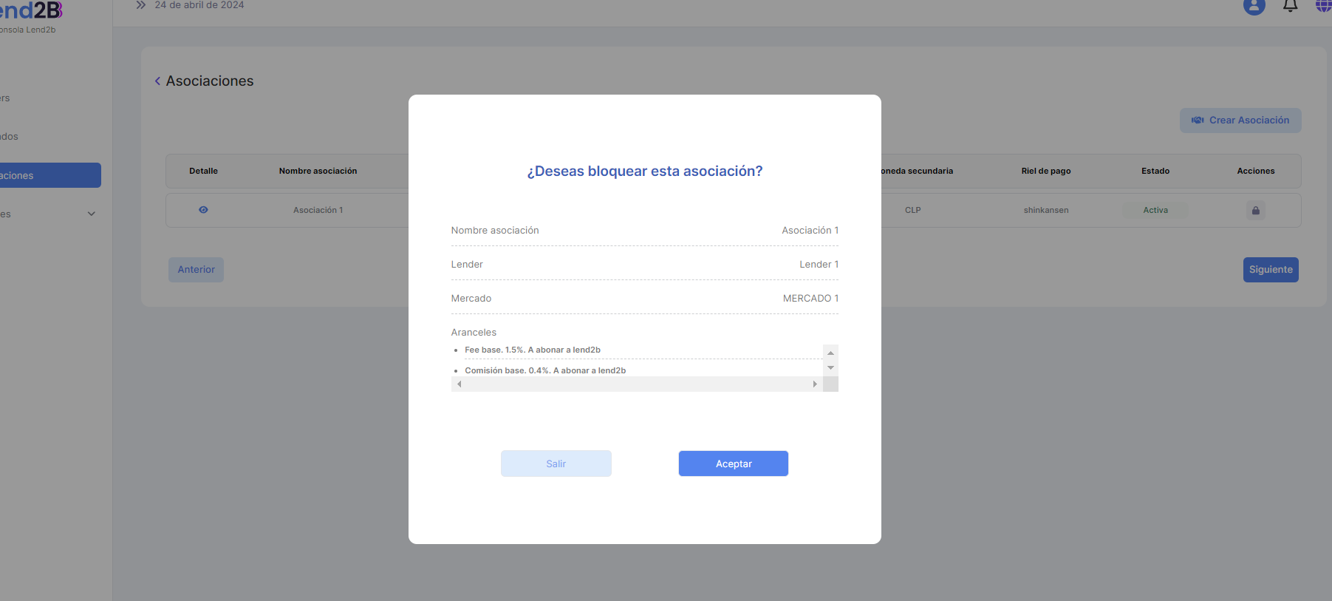Click the double chevron sidebar toggle
The width and height of the screenshot is (1332, 601).
point(140,5)
